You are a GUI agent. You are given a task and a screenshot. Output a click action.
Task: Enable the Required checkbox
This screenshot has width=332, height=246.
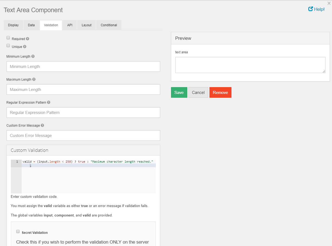point(8,38)
